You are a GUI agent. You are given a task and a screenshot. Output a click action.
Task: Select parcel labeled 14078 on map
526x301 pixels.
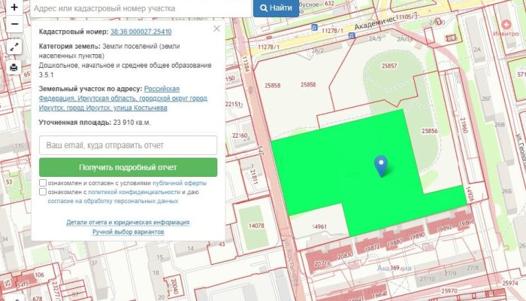pos(256,226)
